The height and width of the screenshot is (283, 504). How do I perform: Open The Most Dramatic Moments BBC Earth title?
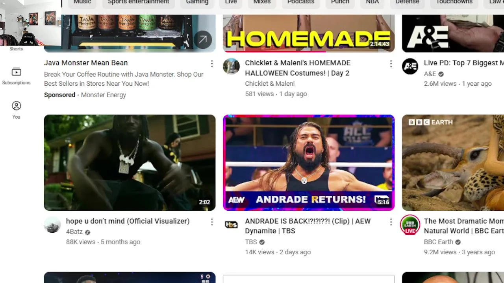click(464, 226)
